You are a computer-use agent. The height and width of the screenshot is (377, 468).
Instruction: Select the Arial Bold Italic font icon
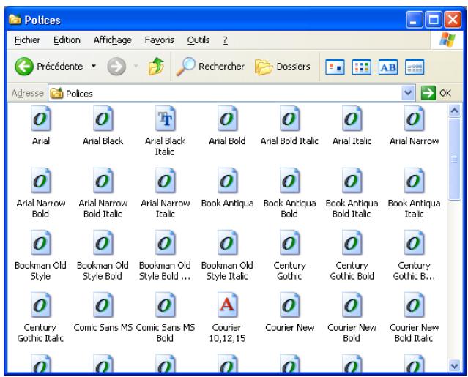(x=289, y=119)
